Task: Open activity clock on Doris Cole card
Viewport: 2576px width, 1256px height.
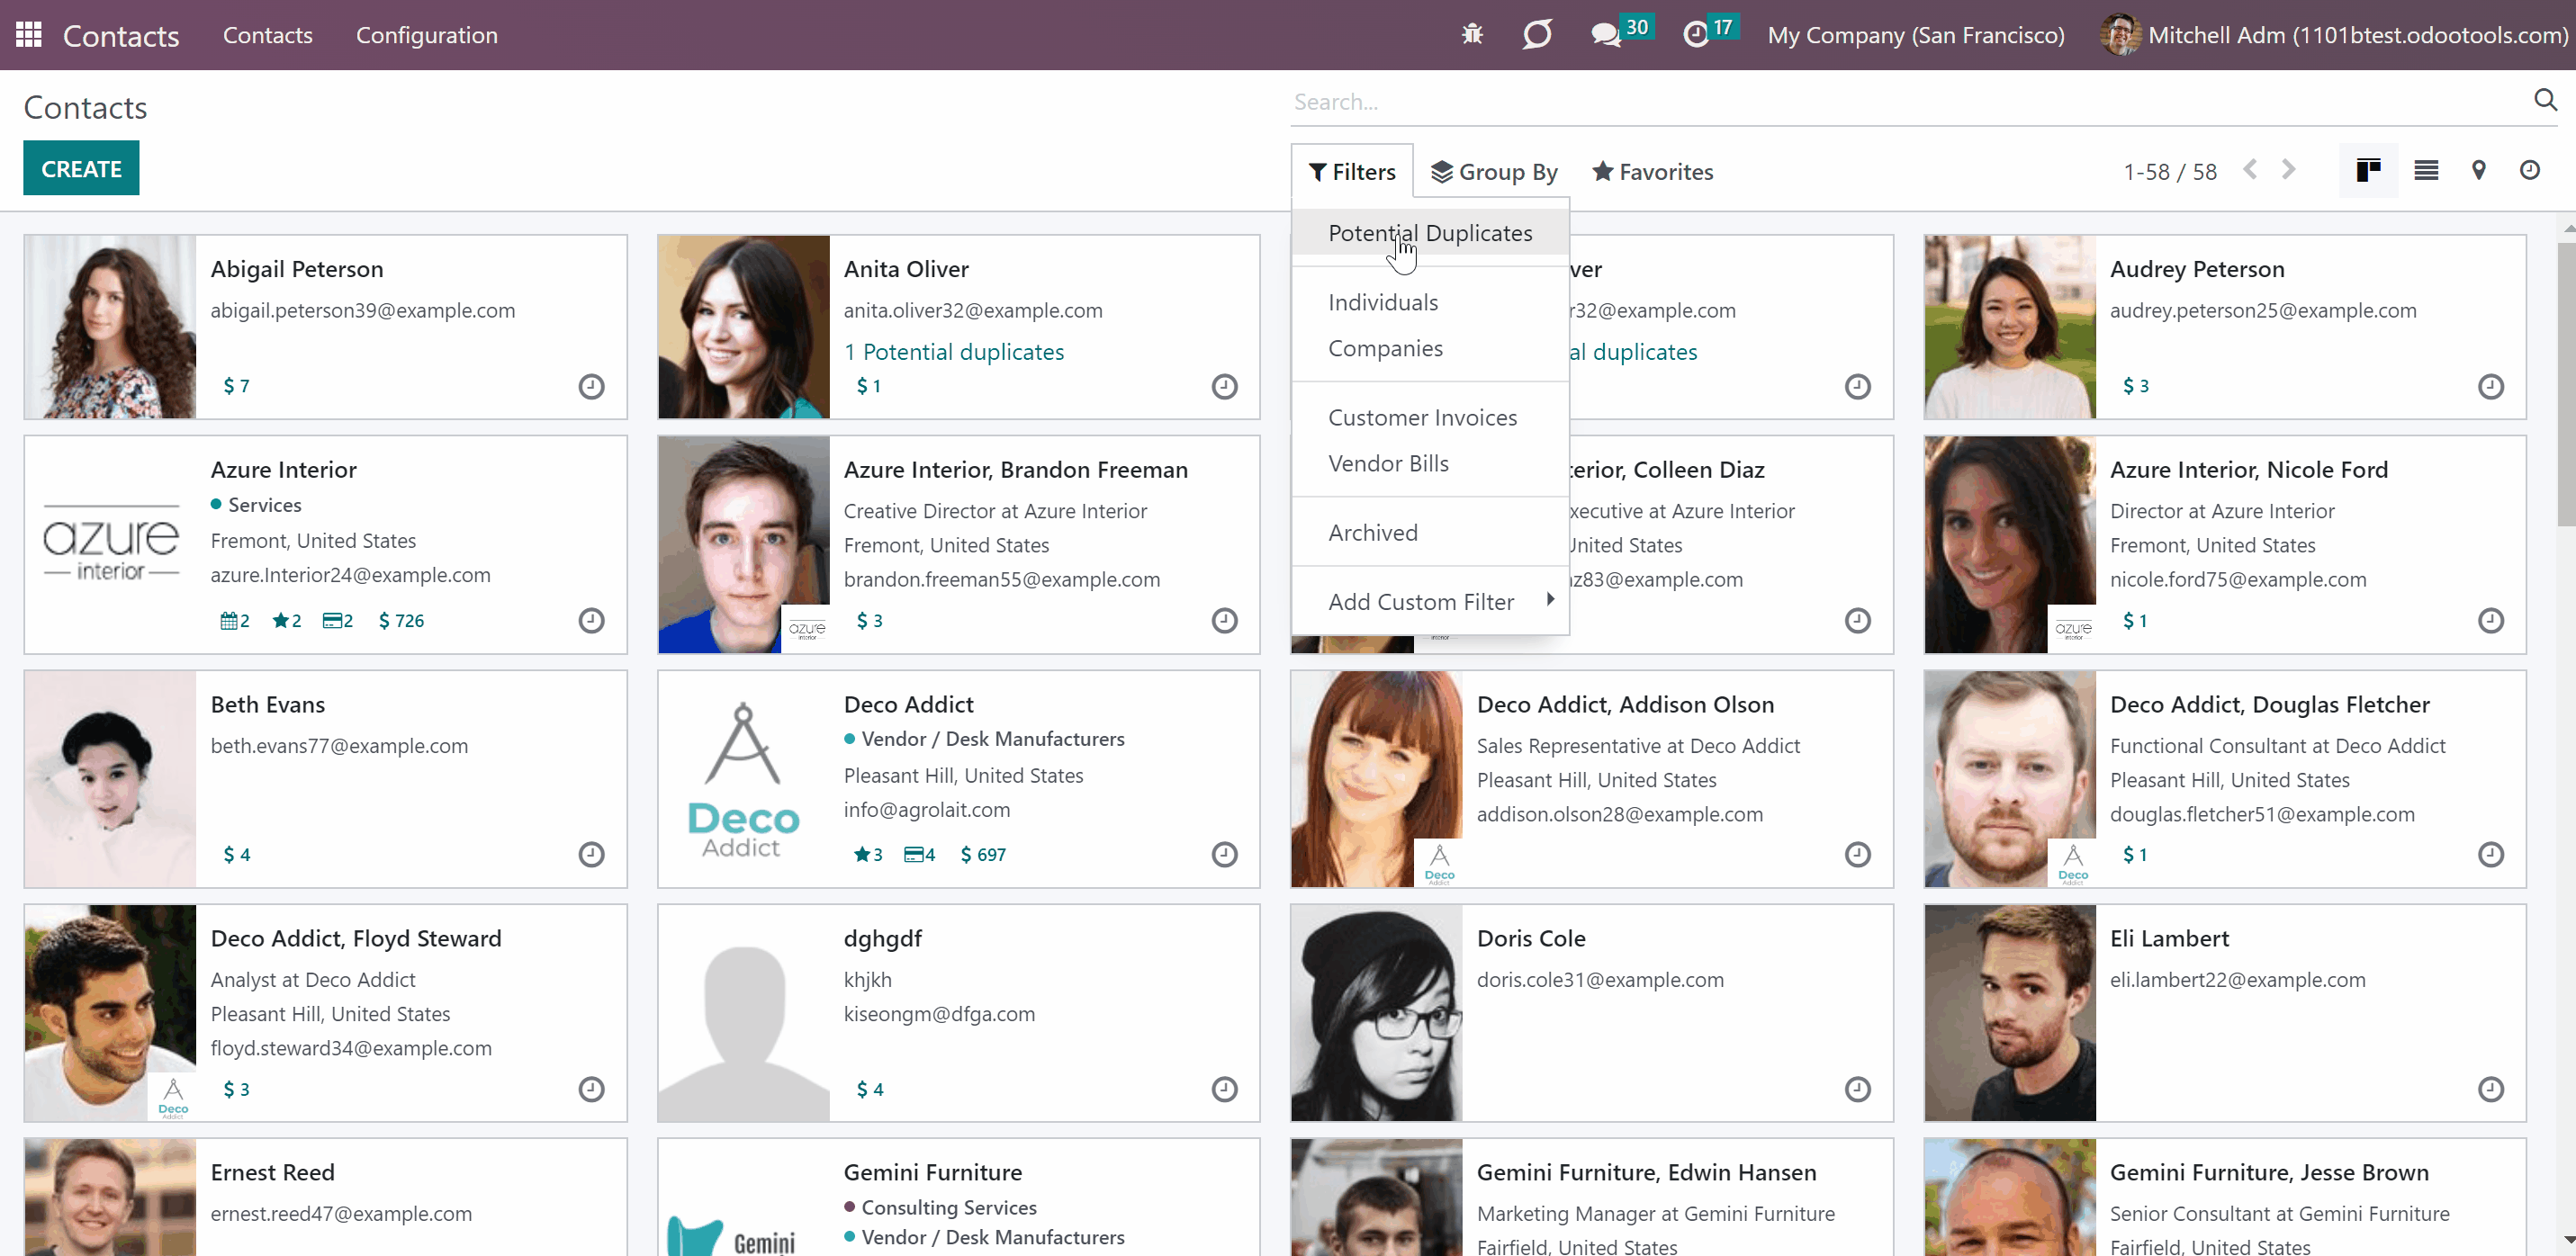Action: coord(1858,1089)
